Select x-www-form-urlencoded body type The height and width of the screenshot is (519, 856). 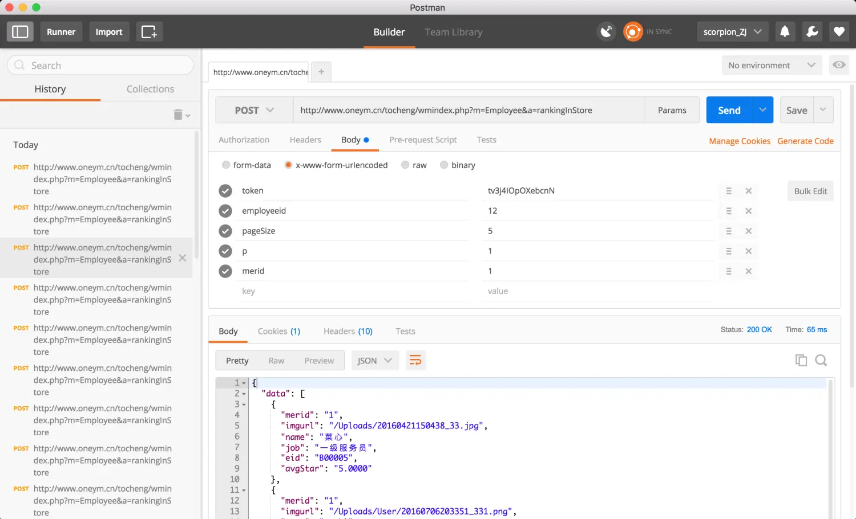pos(288,165)
